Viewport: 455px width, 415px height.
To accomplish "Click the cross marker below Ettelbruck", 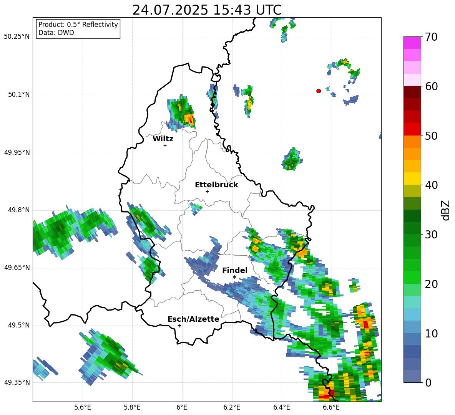I will 207,191.
